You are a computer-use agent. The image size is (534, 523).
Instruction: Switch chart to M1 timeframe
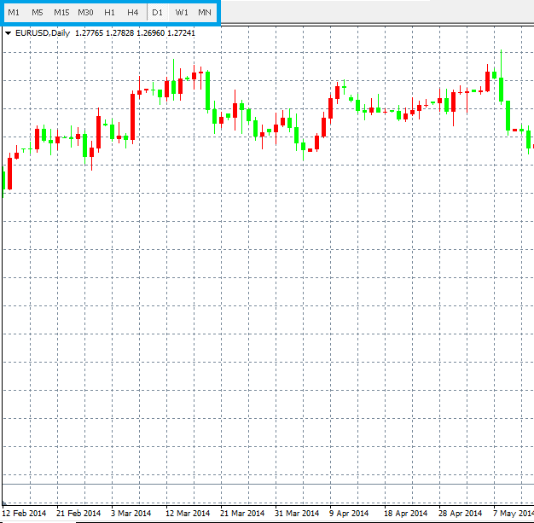(14, 13)
